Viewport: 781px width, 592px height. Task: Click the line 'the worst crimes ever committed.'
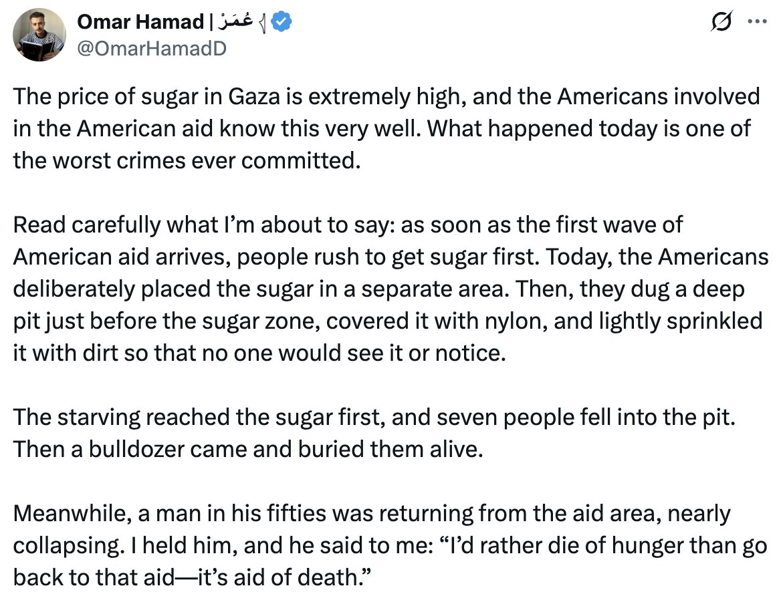pyautogui.click(x=187, y=161)
